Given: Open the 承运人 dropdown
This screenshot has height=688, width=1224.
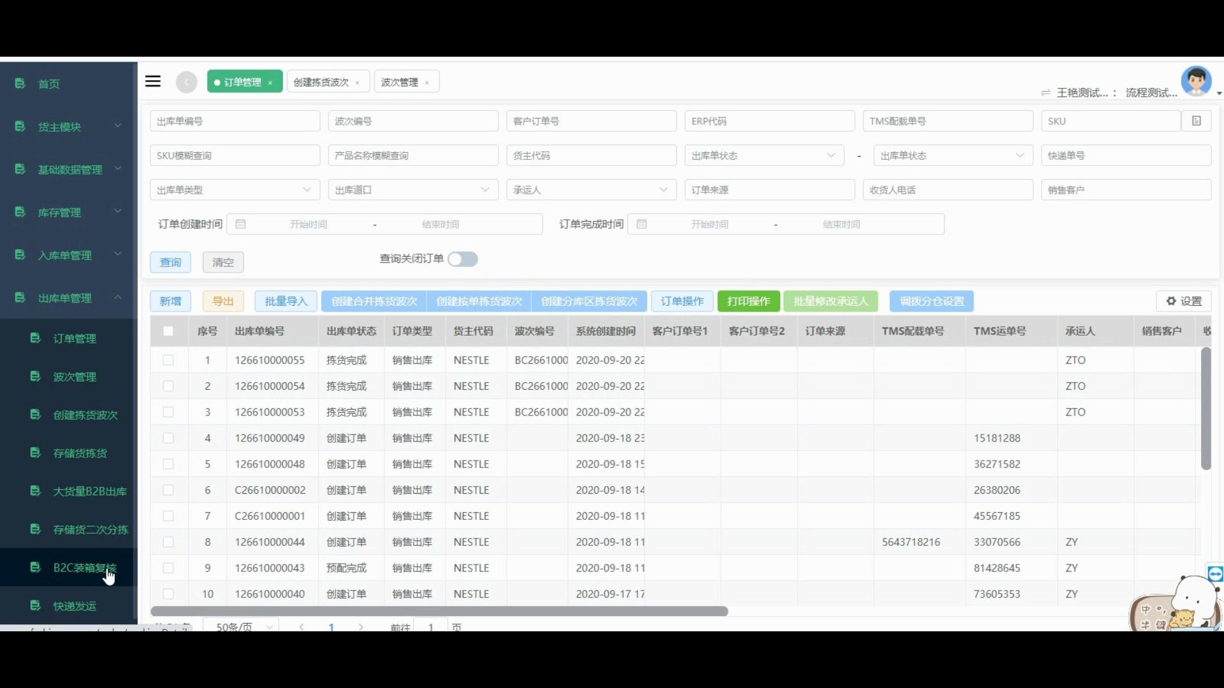Looking at the screenshot, I should 591,190.
